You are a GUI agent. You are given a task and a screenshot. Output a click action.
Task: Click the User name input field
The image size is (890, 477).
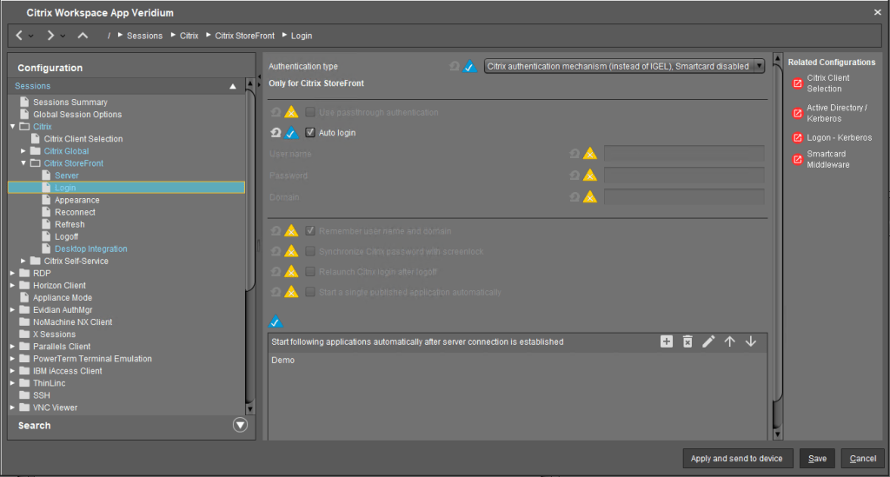(x=684, y=154)
